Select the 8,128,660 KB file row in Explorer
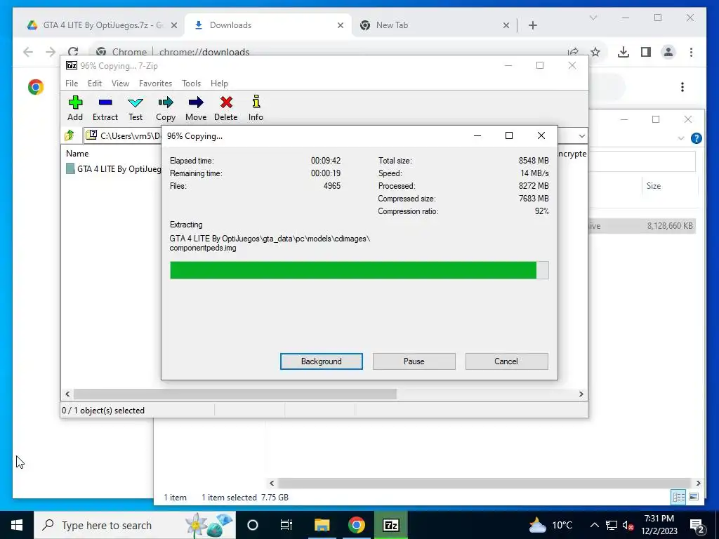719x539 pixels. (x=642, y=225)
